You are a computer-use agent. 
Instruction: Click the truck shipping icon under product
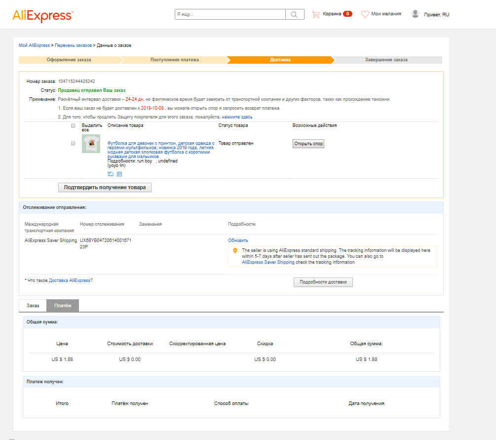click(x=111, y=174)
